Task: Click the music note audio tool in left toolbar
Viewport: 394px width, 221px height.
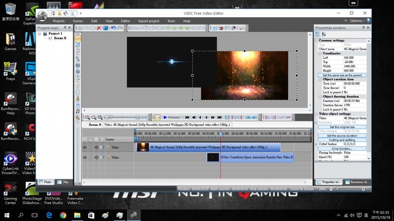Action: tap(78, 111)
